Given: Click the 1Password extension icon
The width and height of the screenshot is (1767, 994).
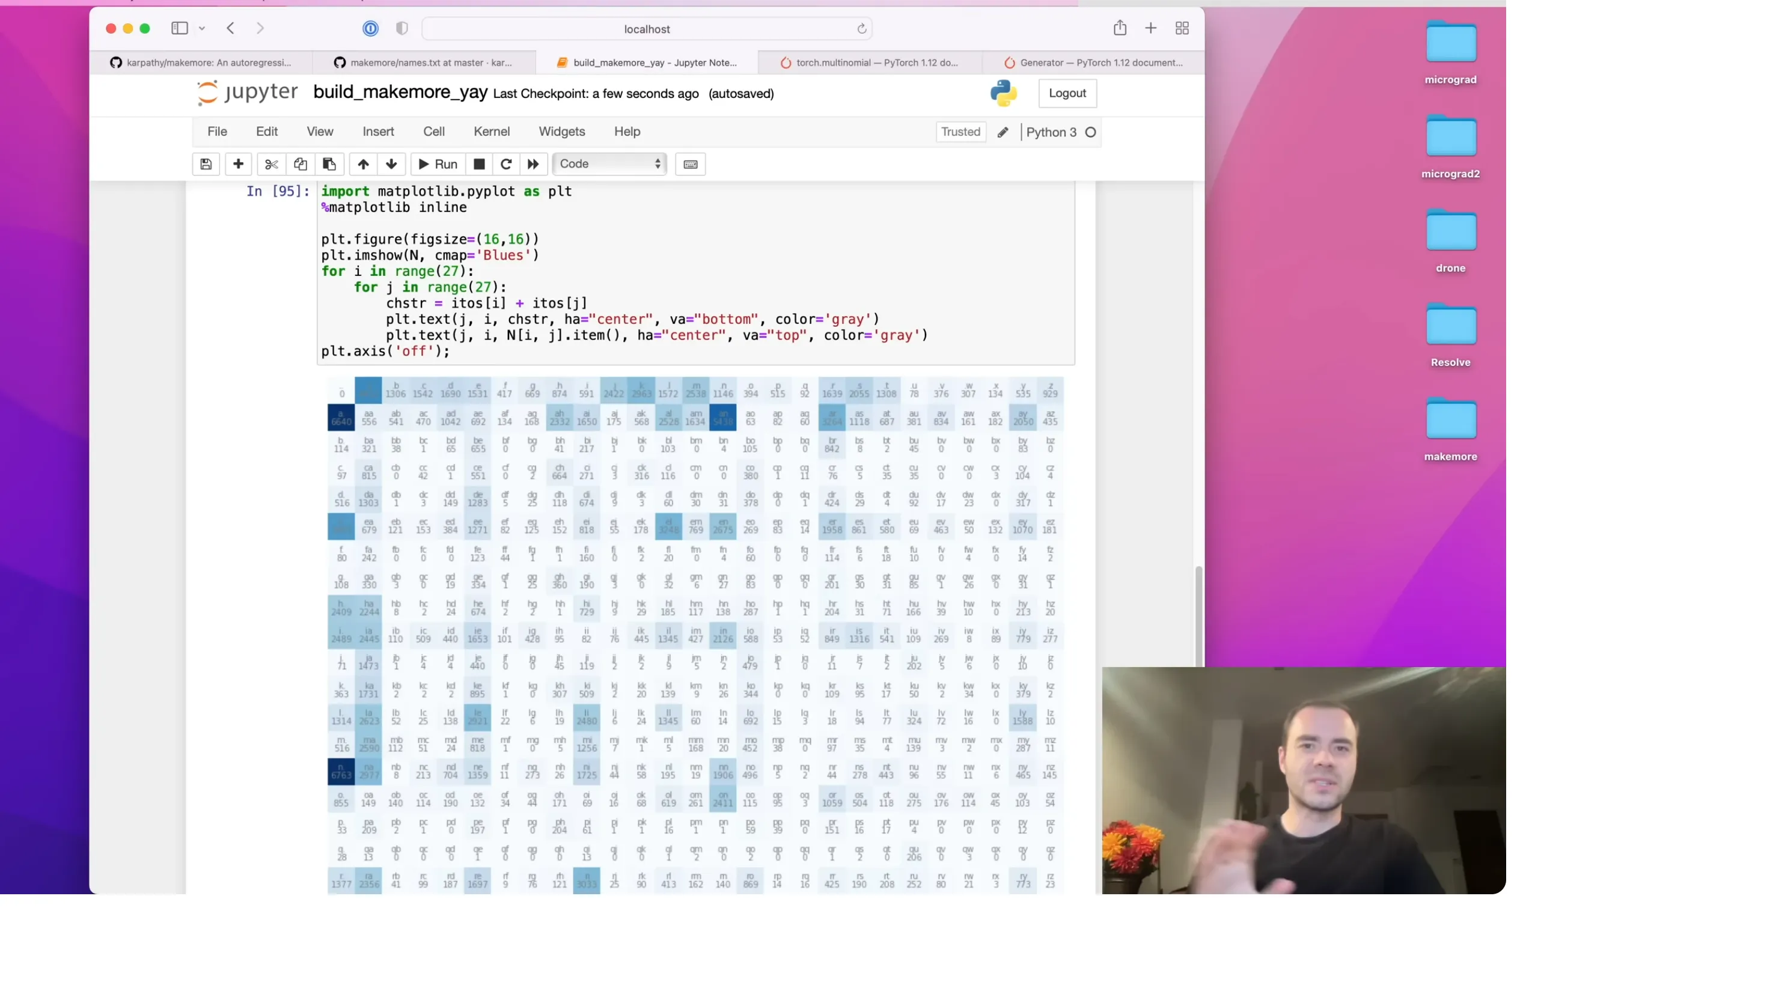Looking at the screenshot, I should 370,28.
